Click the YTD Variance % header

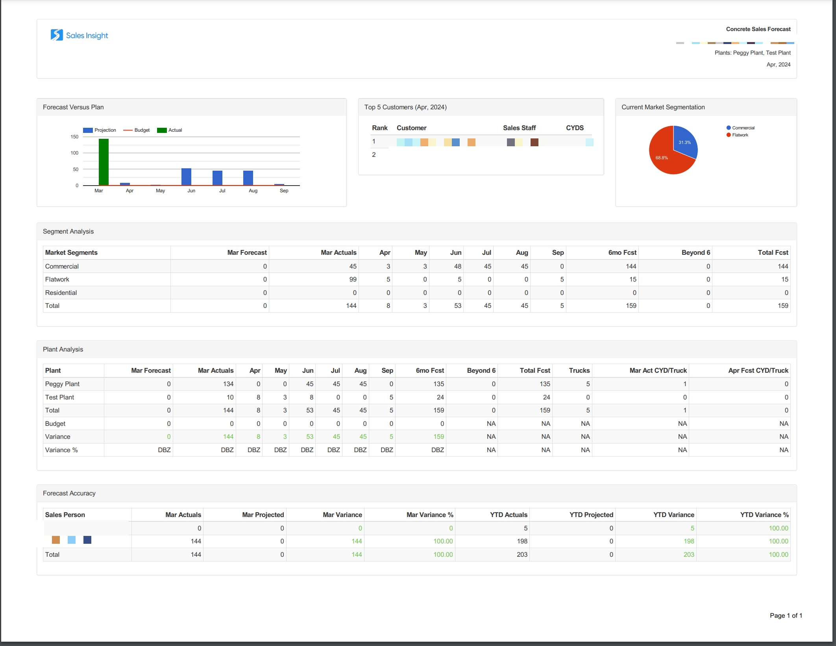click(x=764, y=515)
